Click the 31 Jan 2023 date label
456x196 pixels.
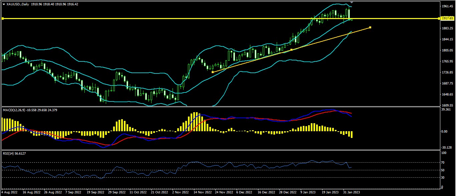pyautogui.click(x=352, y=193)
